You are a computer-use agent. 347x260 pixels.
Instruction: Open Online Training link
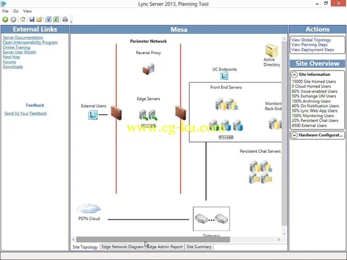coord(16,47)
